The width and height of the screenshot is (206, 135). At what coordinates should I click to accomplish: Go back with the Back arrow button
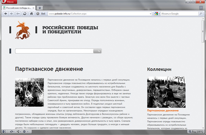(x=5, y=14)
